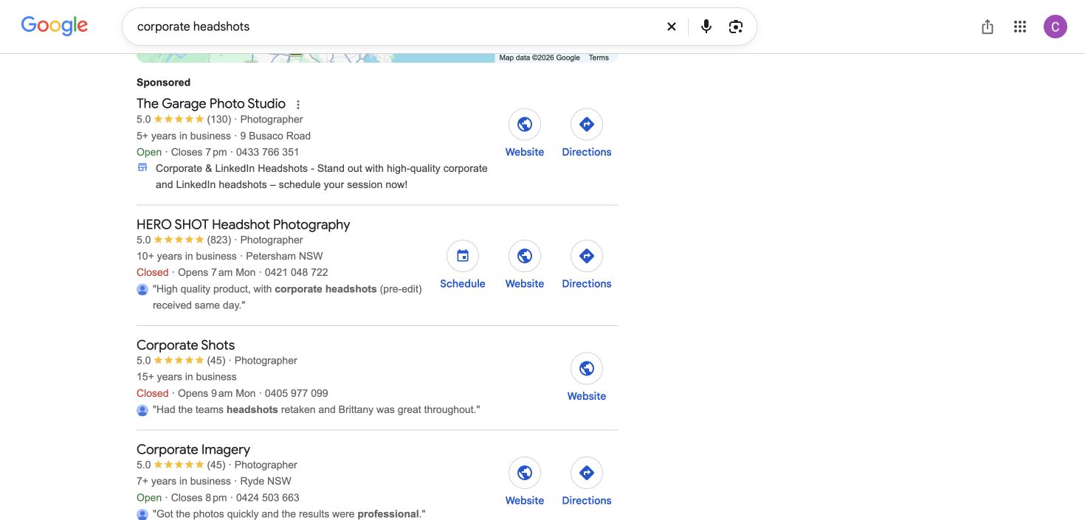Click phone number 0405 977 099
1085x520 pixels.
pyautogui.click(x=297, y=393)
